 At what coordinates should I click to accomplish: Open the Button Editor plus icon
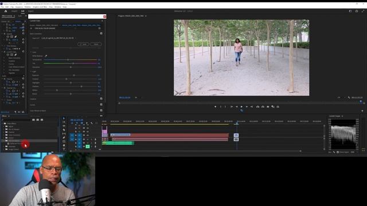coord(362,111)
